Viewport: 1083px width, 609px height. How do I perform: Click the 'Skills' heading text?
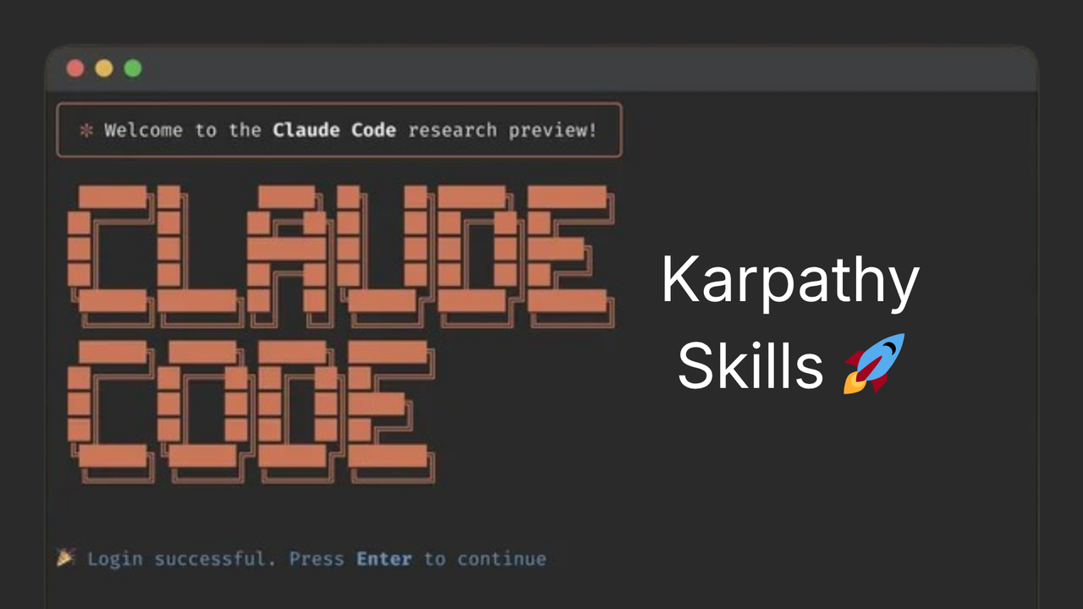pos(750,365)
